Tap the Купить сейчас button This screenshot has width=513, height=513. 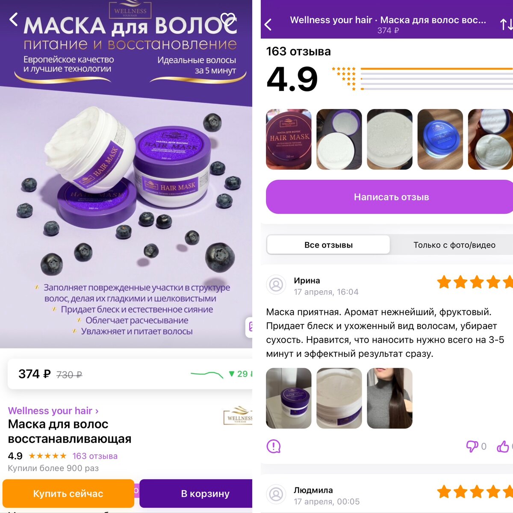coord(68,493)
